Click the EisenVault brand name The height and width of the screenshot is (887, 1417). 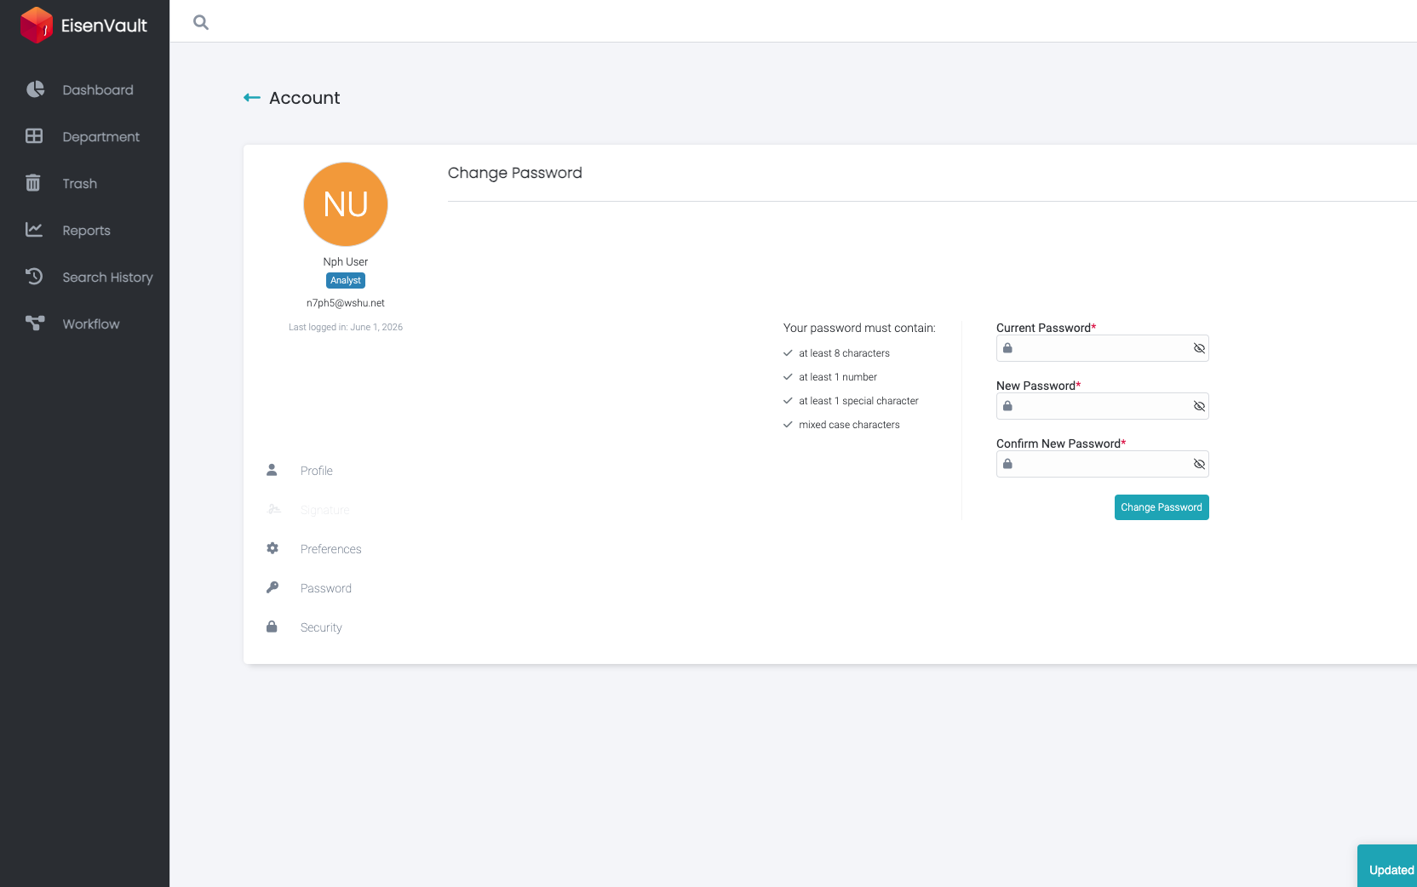pyautogui.click(x=104, y=26)
